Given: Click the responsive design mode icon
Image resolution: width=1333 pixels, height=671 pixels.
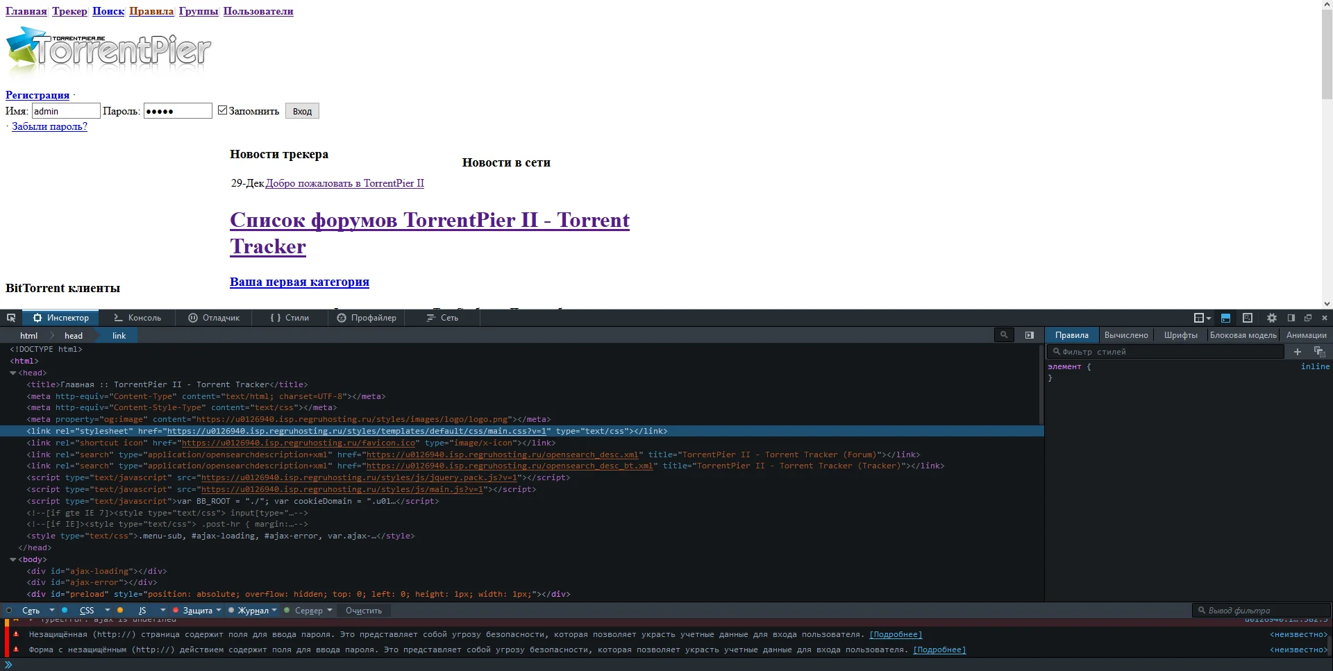Looking at the screenshot, I should click(1248, 318).
